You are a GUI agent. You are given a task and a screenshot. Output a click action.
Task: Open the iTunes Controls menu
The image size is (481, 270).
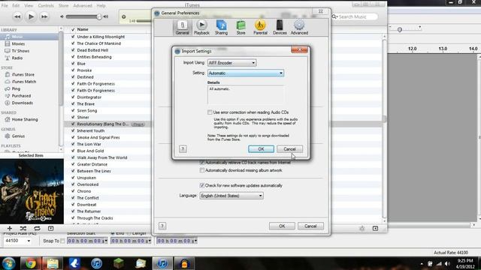[x=46, y=5]
